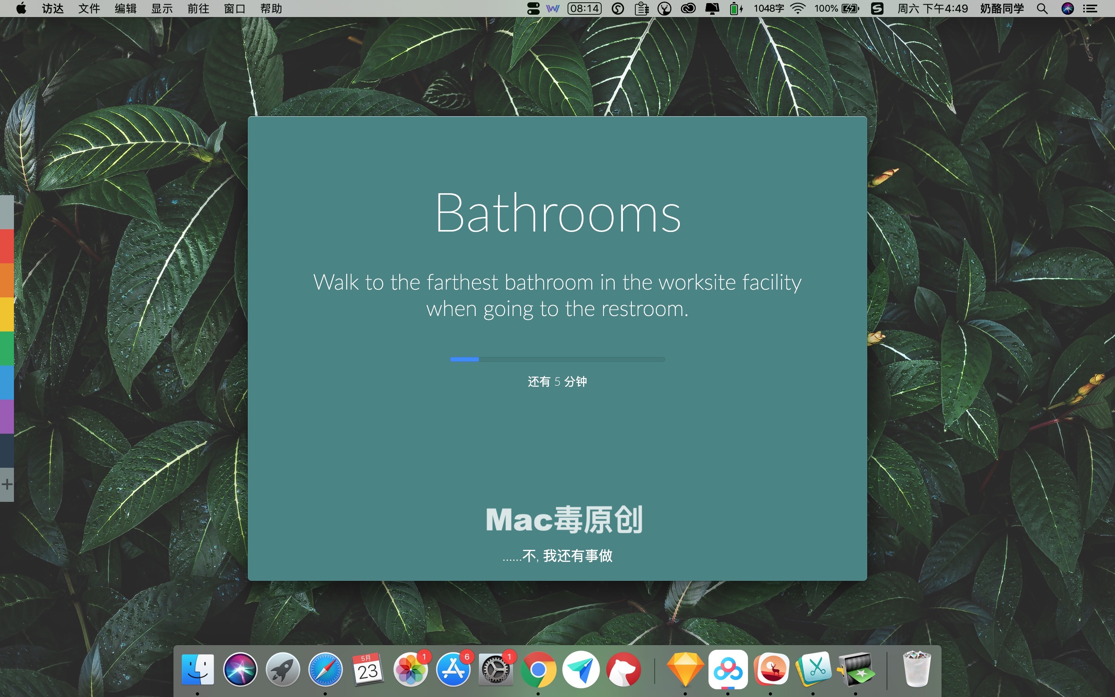Open Baidu Netdisk cloud icon in Dock
The height and width of the screenshot is (697, 1115).
(728, 670)
